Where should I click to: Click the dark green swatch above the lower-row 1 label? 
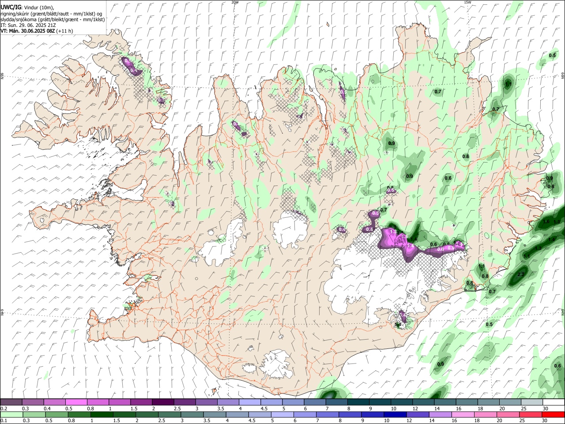click(x=102, y=415)
